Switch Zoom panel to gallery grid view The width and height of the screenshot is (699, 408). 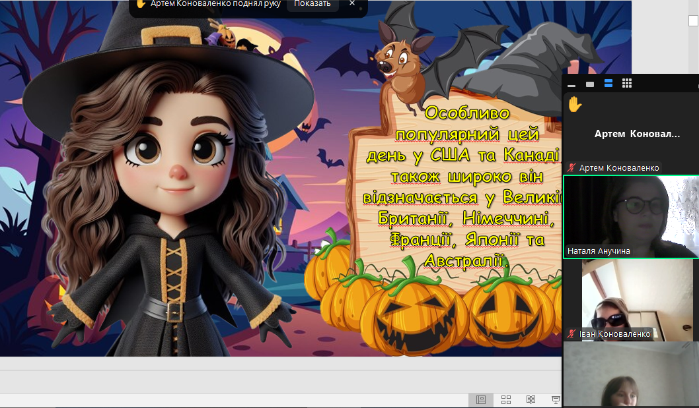coord(627,84)
